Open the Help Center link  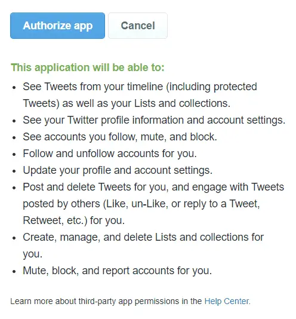point(227,301)
